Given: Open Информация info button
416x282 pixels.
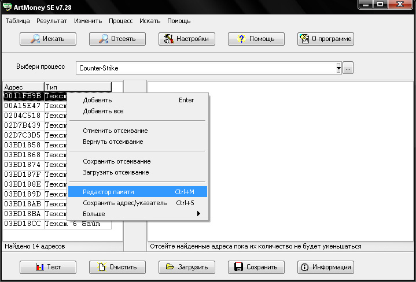Looking at the screenshot, I should (x=325, y=267).
